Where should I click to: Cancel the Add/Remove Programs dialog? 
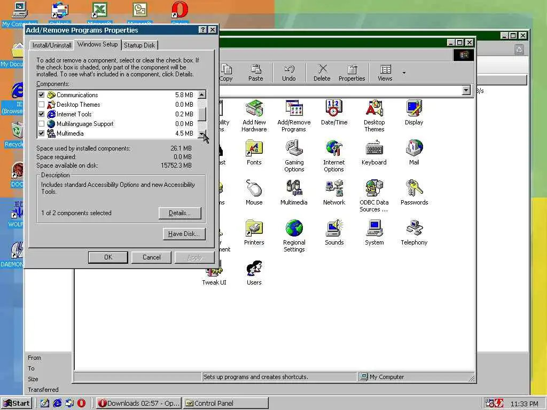pos(151,257)
